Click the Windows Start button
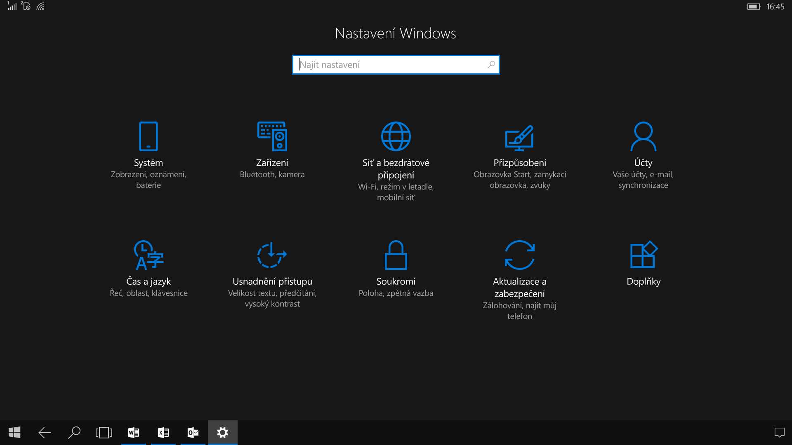 coord(14,432)
